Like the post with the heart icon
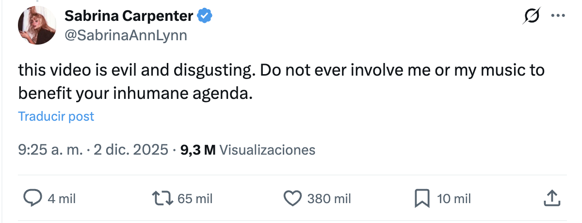The height and width of the screenshot is (223, 582). point(292,198)
